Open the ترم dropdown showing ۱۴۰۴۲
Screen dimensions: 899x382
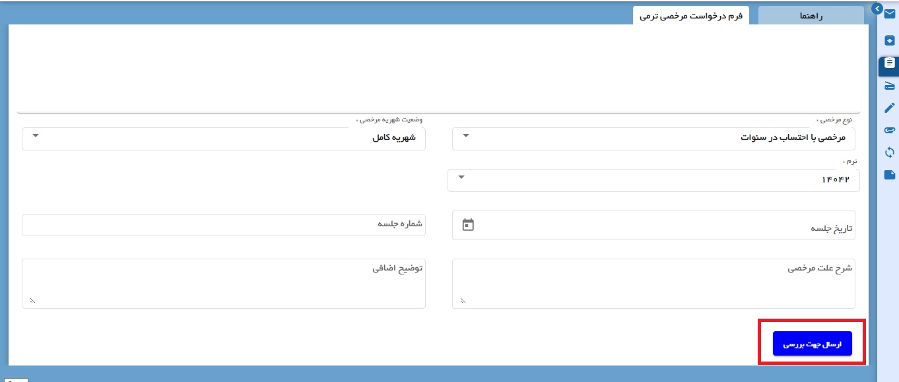click(653, 180)
